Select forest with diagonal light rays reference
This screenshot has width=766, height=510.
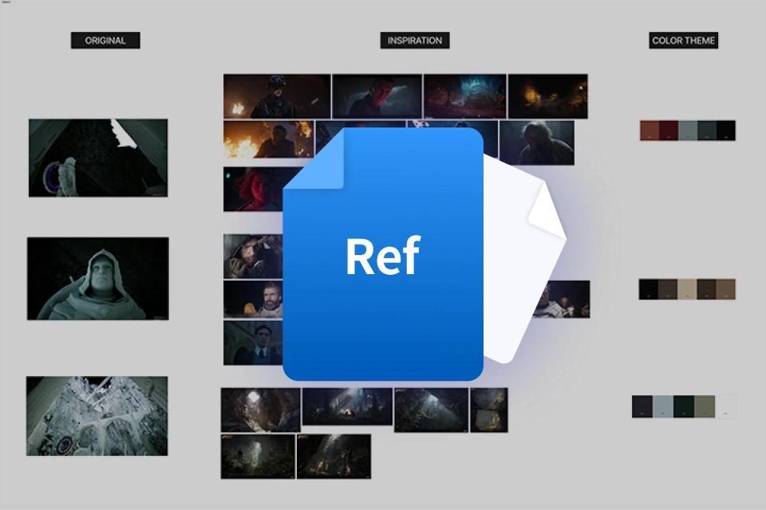click(x=334, y=457)
